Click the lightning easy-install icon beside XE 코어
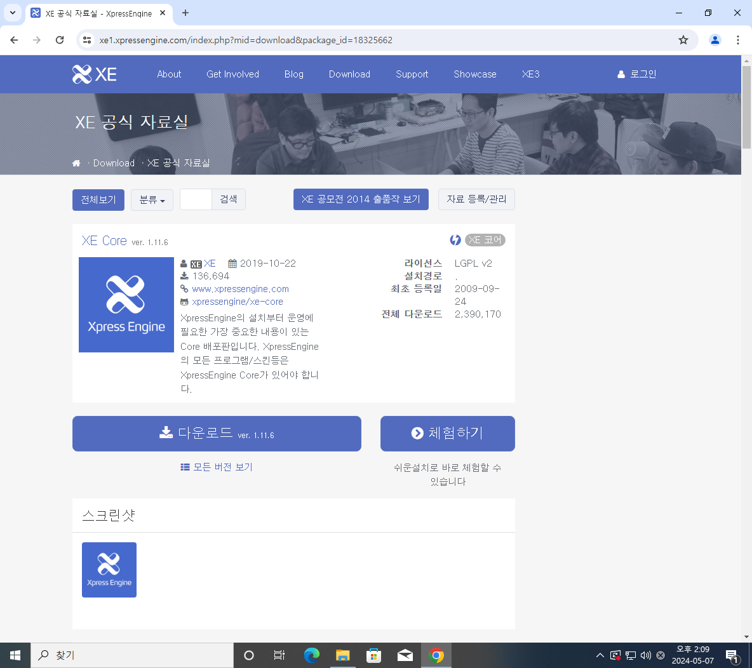The image size is (752, 668). pyautogui.click(x=455, y=240)
